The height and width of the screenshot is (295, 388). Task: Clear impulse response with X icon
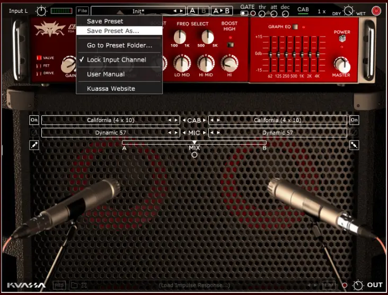click(84, 285)
